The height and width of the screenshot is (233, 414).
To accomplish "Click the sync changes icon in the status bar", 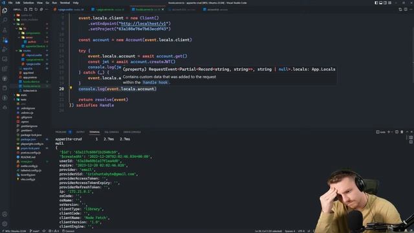I will [44, 231].
